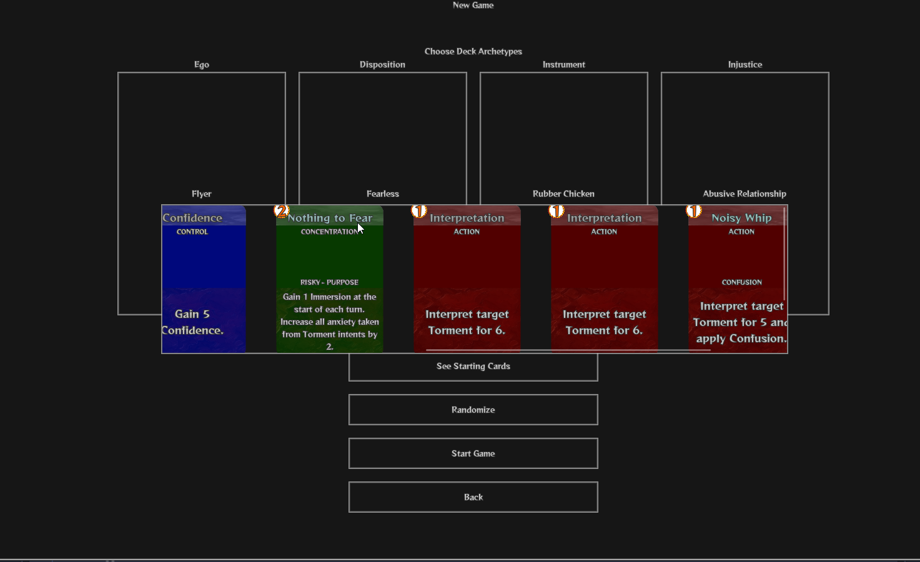920x562 pixels.
Task: Select the Nothing to Fear concentration card
Action: 329,278
